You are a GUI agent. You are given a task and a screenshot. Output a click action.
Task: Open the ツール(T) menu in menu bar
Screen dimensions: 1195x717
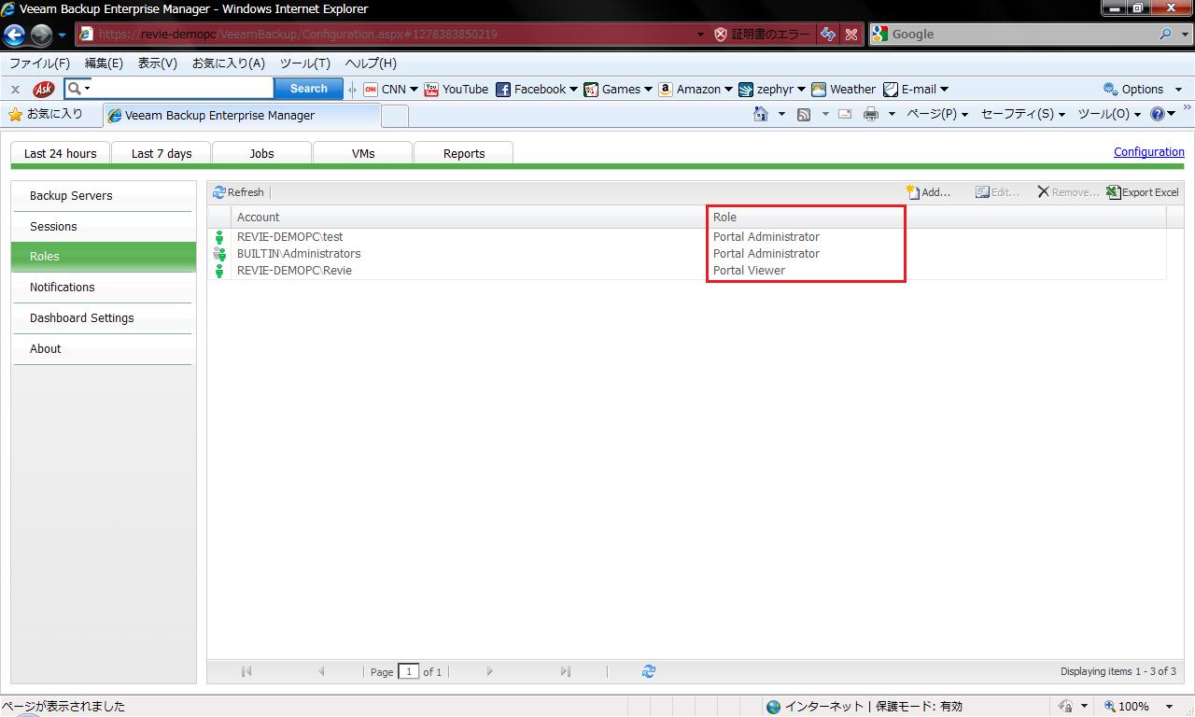coord(305,63)
